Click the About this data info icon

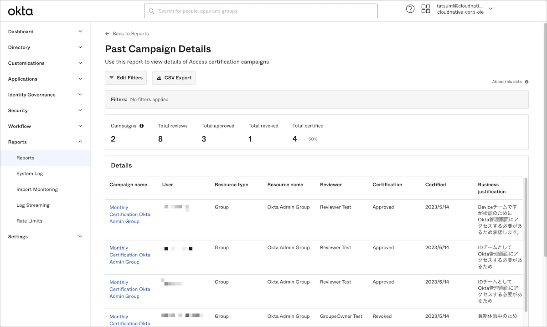click(526, 82)
